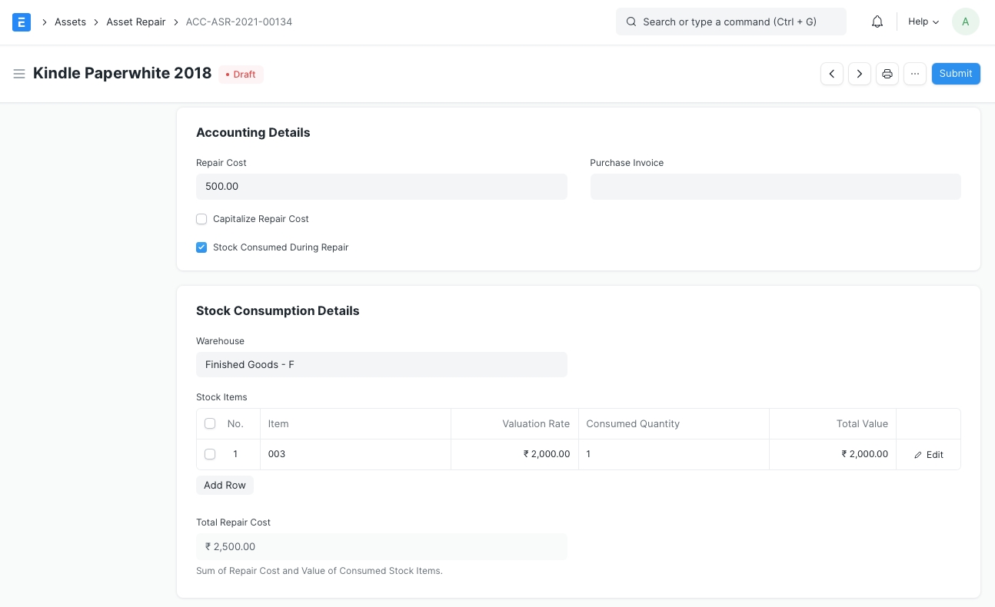This screenshot has width=995, height=607.
Task: Select row 1 checkbox in Stock Items
Action: (x=210, y=454)
